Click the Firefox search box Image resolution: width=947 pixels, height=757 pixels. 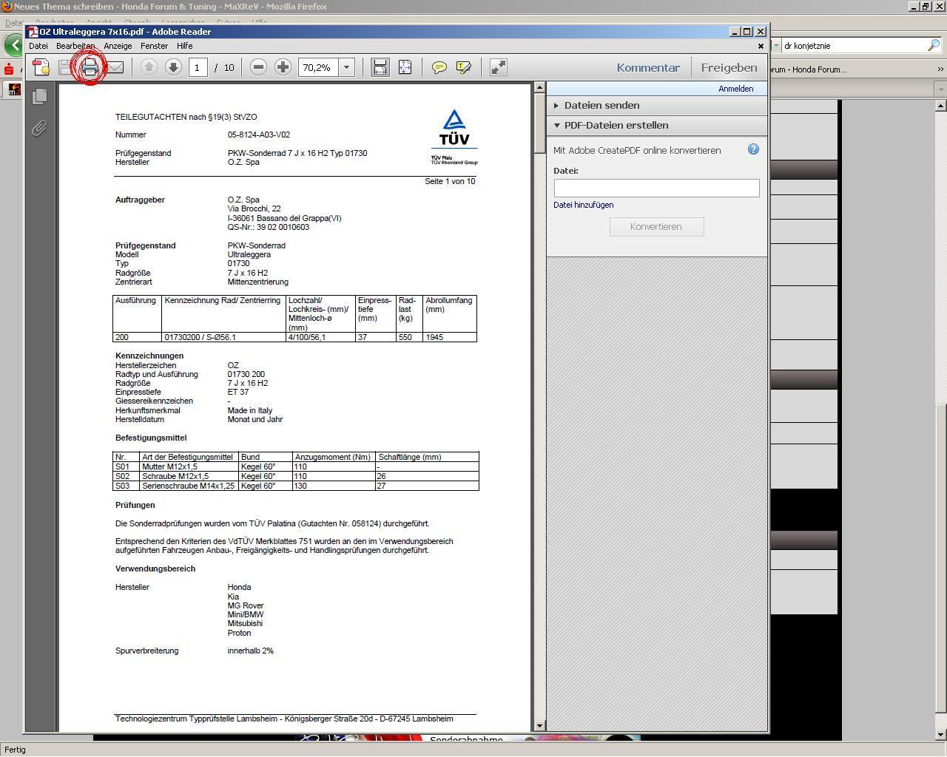point(854,46)
